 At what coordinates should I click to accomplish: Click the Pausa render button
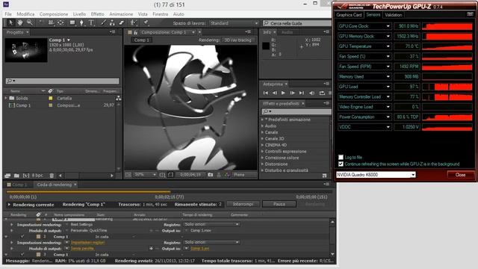[279, 204]
